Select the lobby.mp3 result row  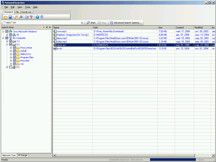pos(134,42)
